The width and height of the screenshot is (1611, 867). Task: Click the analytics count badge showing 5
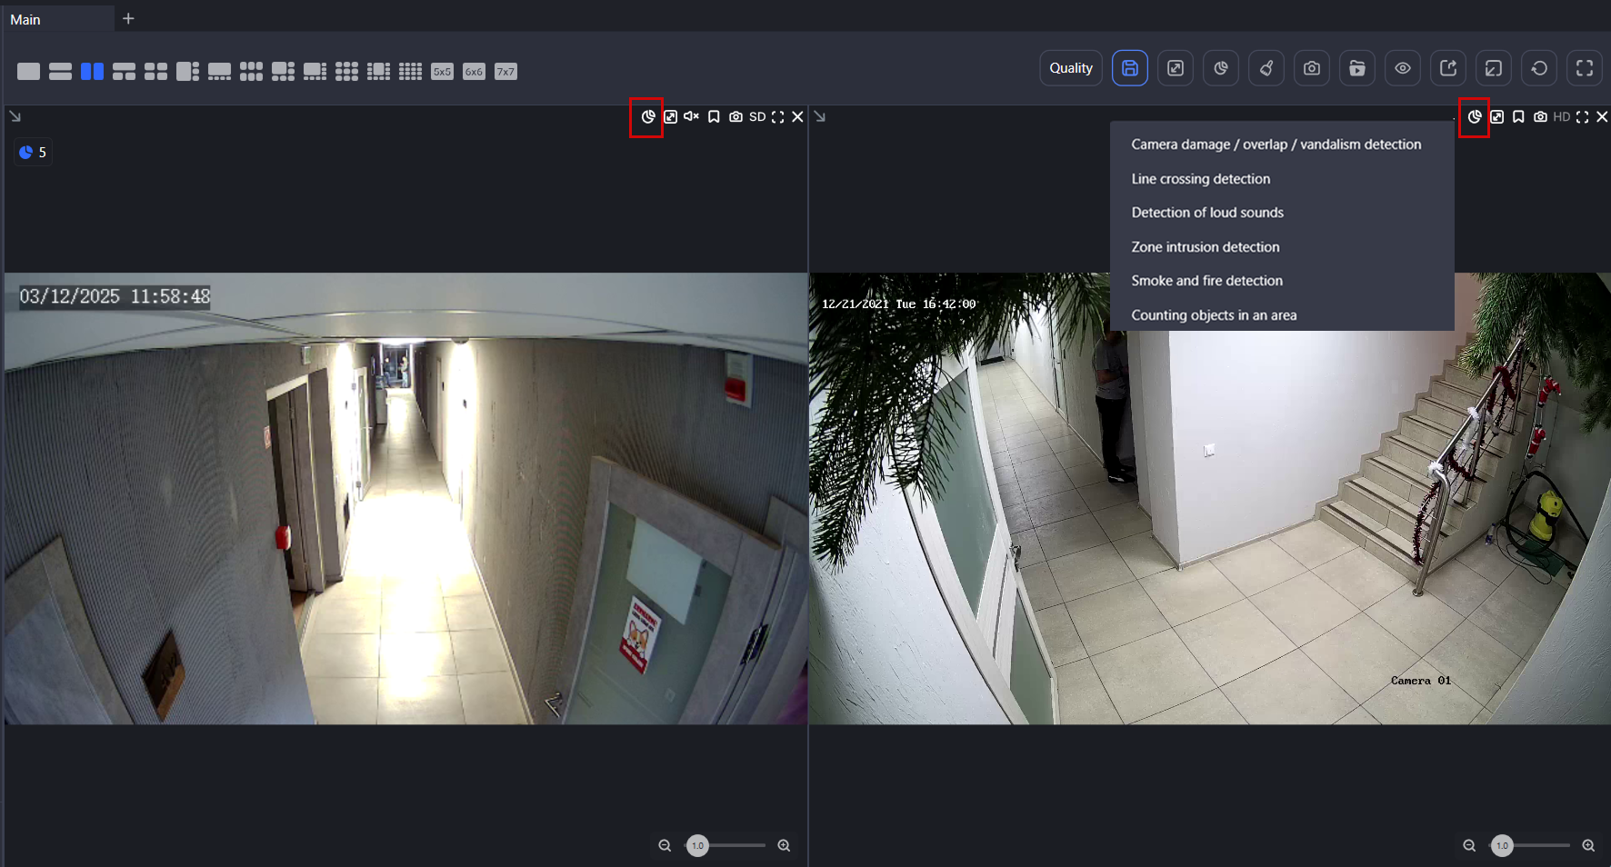[x=33, y=153]
